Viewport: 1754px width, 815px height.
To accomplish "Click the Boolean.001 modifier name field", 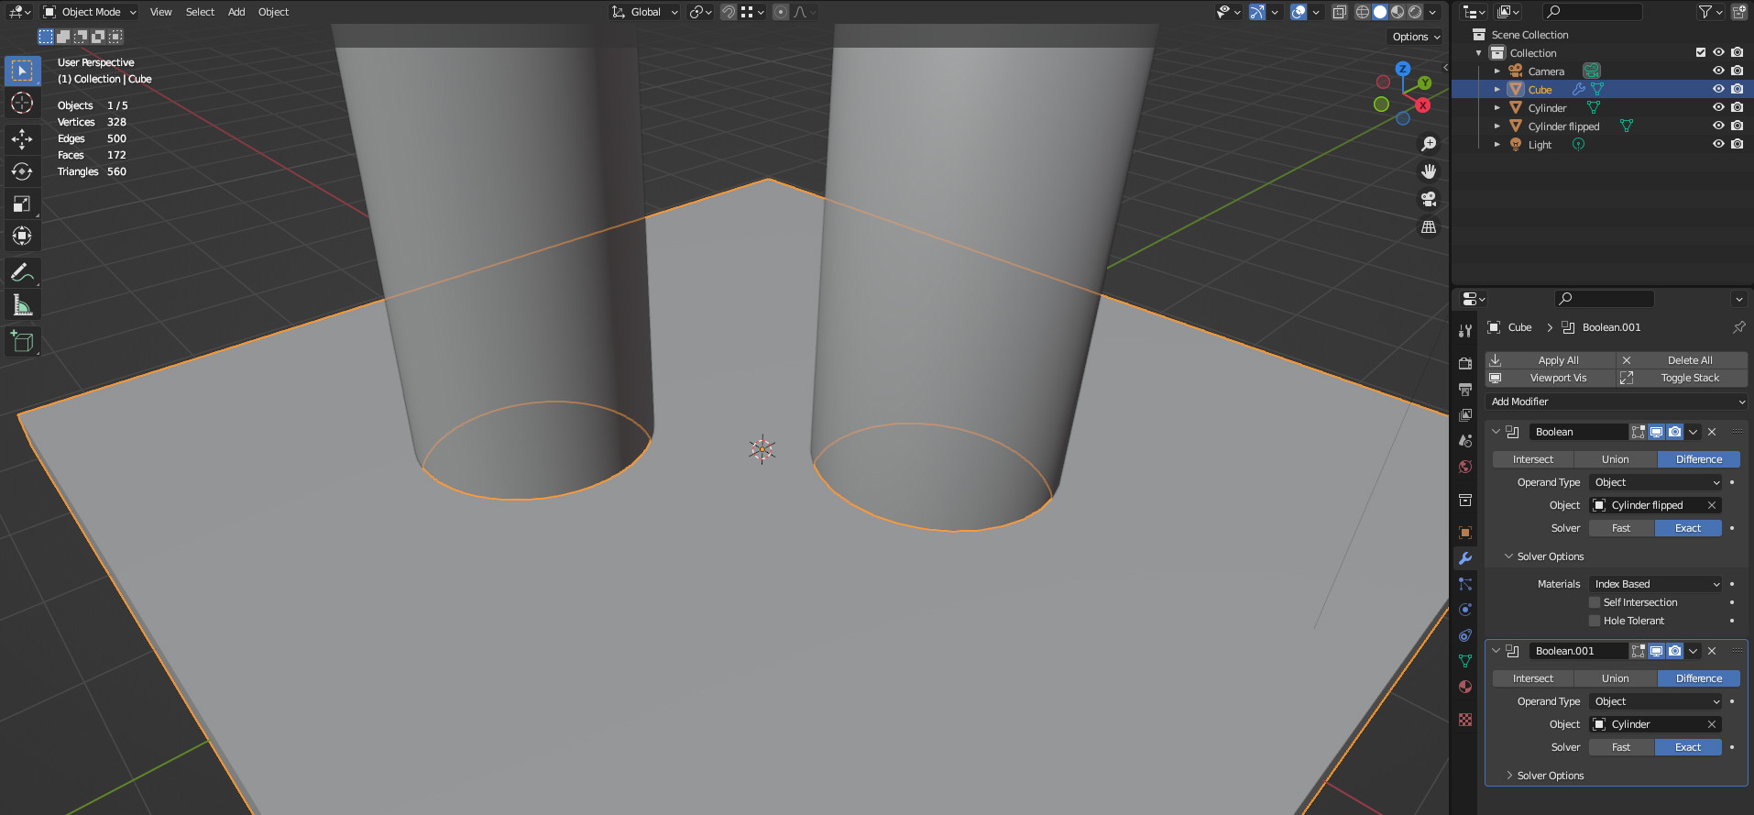I will click(x=1578, y=651).
